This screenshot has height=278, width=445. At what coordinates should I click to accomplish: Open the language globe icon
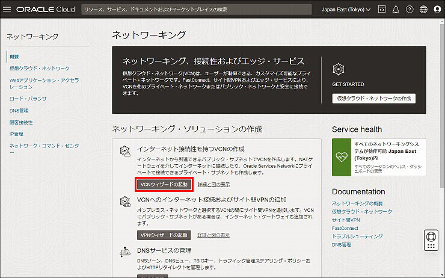(423, 10)
